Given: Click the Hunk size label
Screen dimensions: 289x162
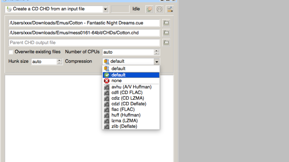Looking at the screenshot, I should [18, 61].
